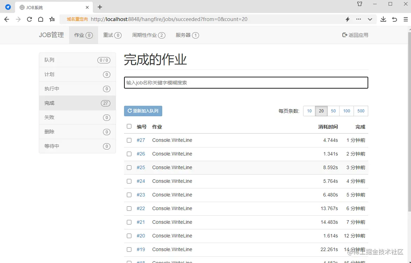The width and height of the screenshot is (411, 263).
Task: Select 完成 in the sidebar
Action: click(x=77, y=103)
